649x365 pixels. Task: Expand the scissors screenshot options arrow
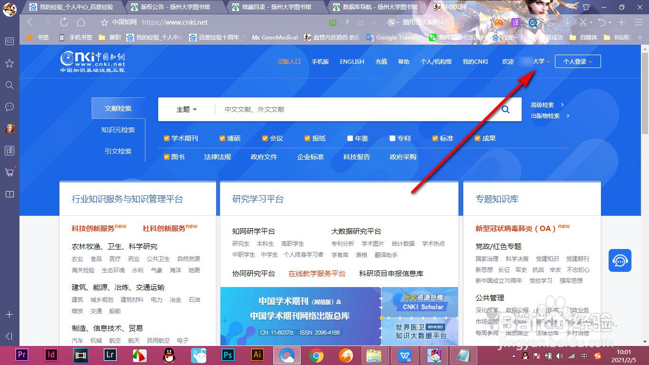591,22
